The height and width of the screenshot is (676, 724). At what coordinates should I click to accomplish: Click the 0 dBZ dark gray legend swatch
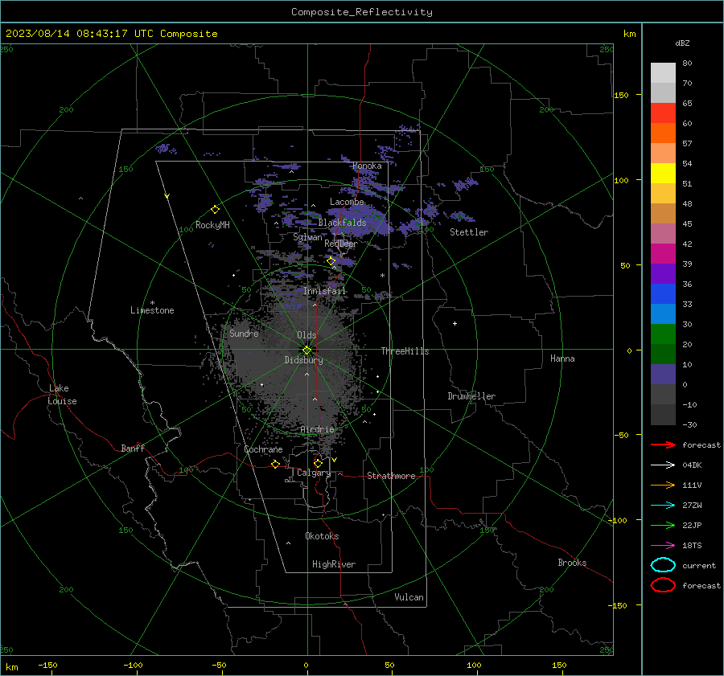pos(663,394)
